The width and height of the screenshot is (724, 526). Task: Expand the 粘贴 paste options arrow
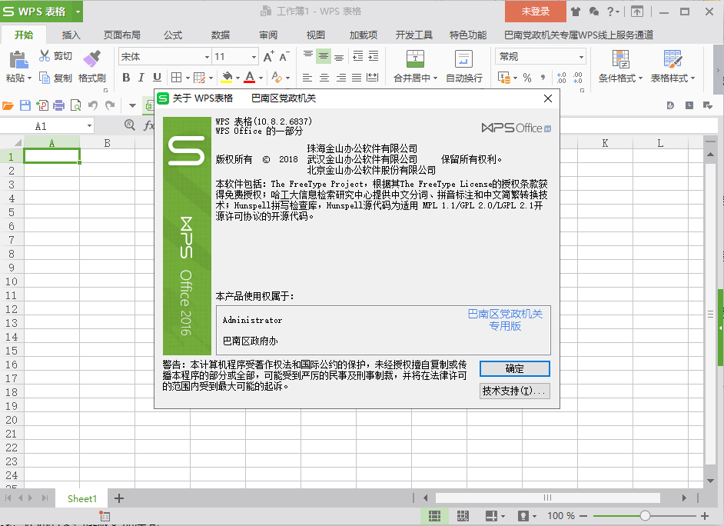point(29,78)
